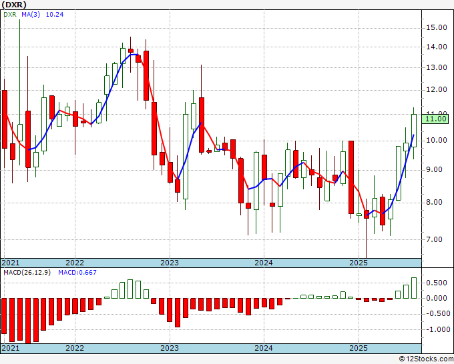
Task: Click 2024 on the MACD timeline
Action: pos(264,348)
